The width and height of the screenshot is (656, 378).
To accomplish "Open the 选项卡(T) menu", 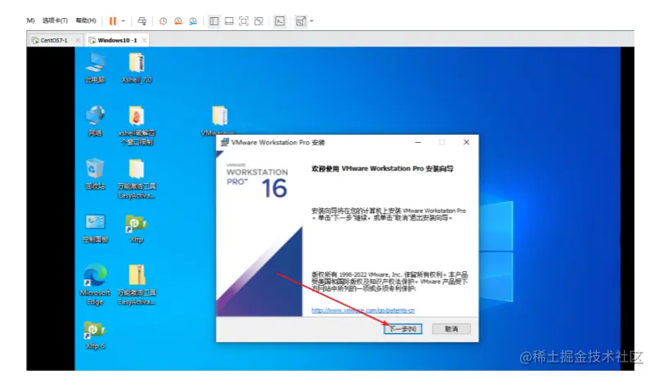I will [x=55, y=20].
